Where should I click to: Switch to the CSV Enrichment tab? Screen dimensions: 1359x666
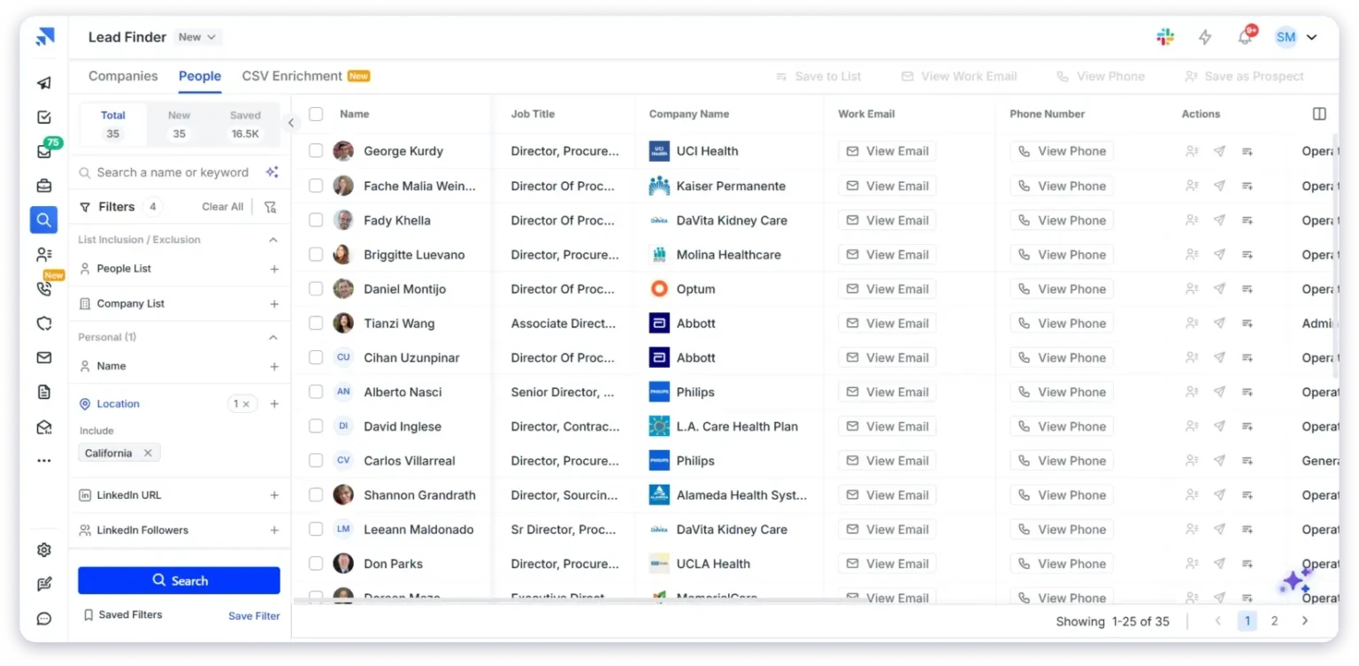[306, 76]
